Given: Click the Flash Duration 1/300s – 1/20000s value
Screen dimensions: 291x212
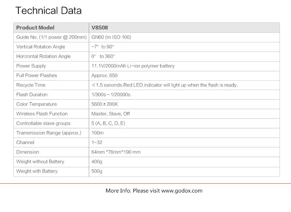Looking at the screenshot, I should coord(111,95).
